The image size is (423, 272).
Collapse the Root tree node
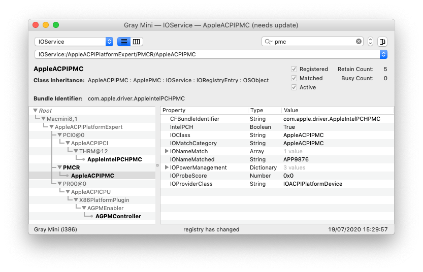click(x=36, y=111)
